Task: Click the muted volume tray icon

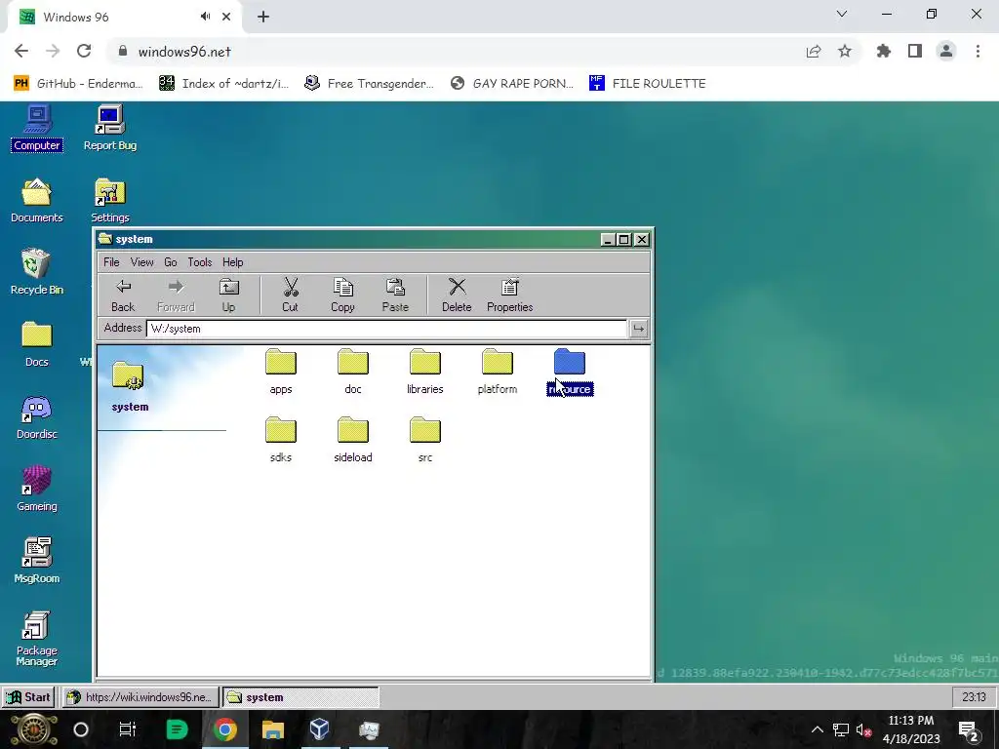Action: click(863, 729)
